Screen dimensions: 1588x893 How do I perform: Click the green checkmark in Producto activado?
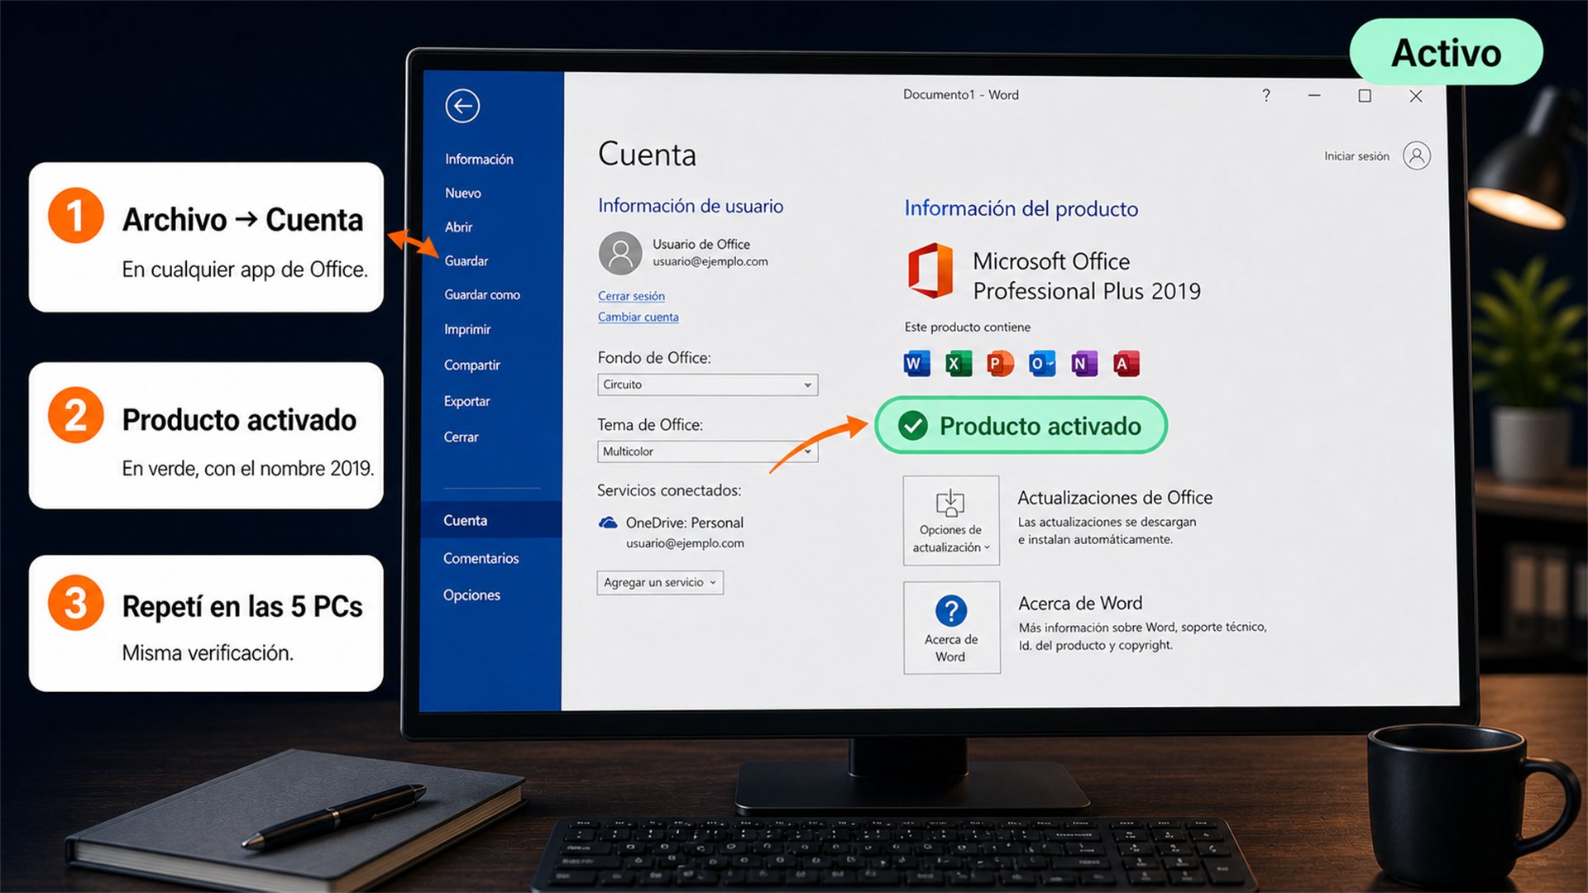pyautogui.click(x=913, y=426)
